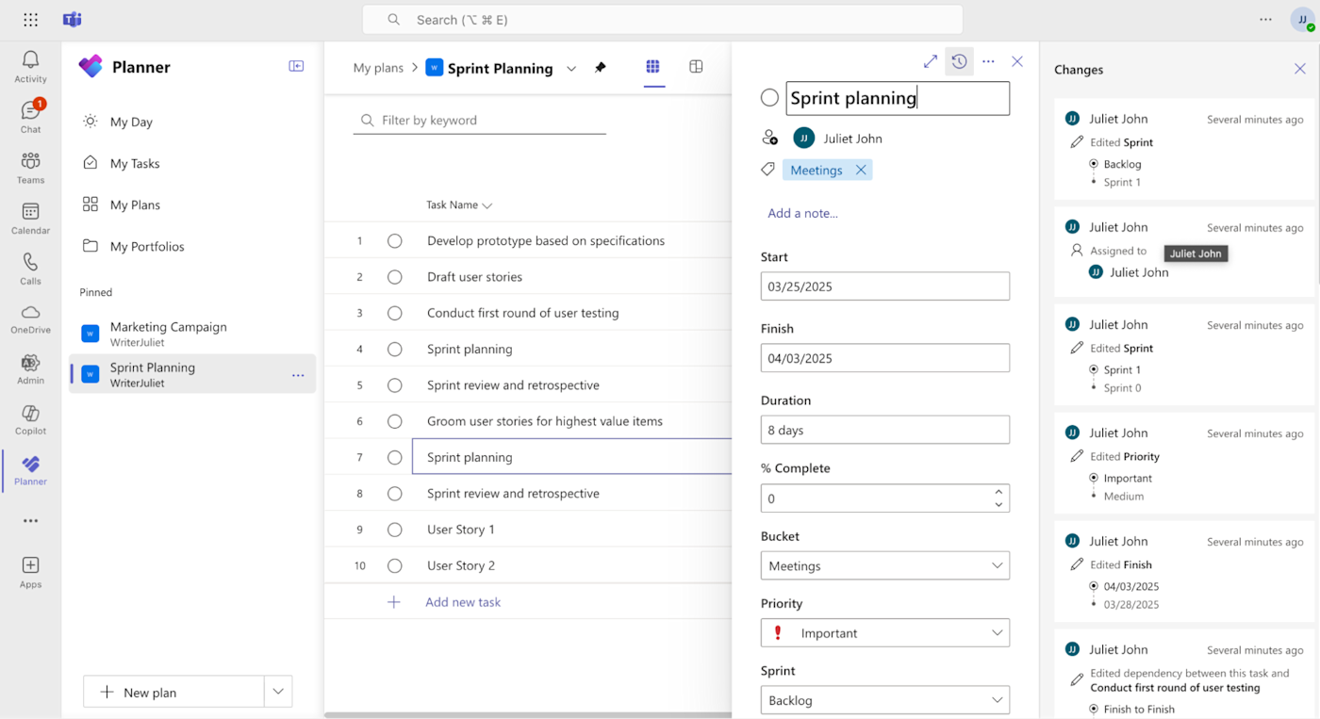Go to Teams in the left rail
Viewport: 1320px width, 719px height.
[x=30, y=168]
